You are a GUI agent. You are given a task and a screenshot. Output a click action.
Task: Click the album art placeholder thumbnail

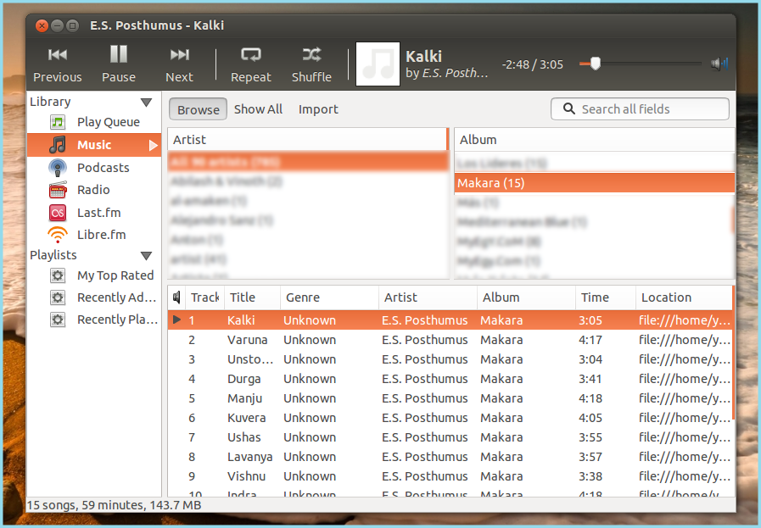coord(378,64)
